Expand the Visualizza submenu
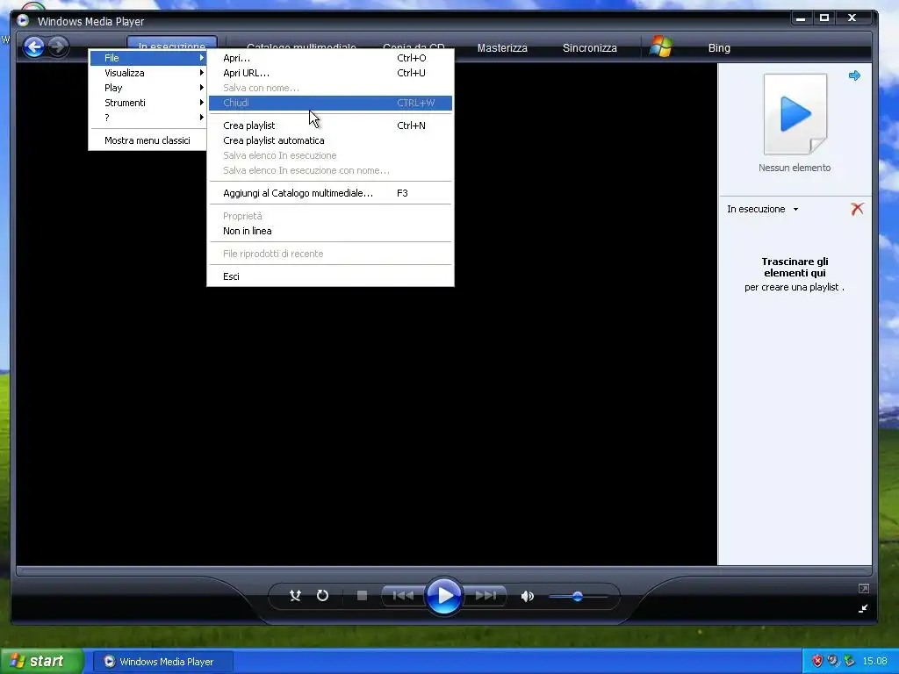The image size is (899, 674). pyautogui.click(x=147, y=73)
